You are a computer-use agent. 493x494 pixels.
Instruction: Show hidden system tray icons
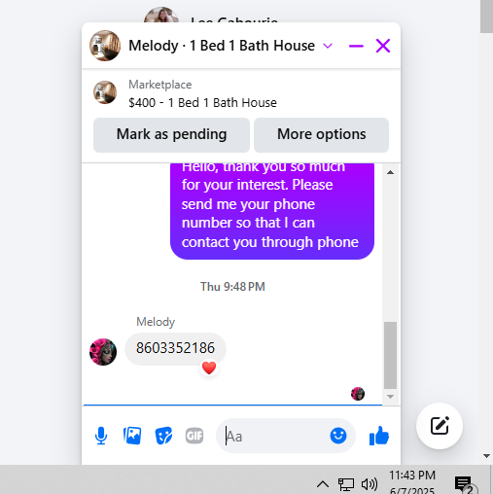(x=323, y=484)
